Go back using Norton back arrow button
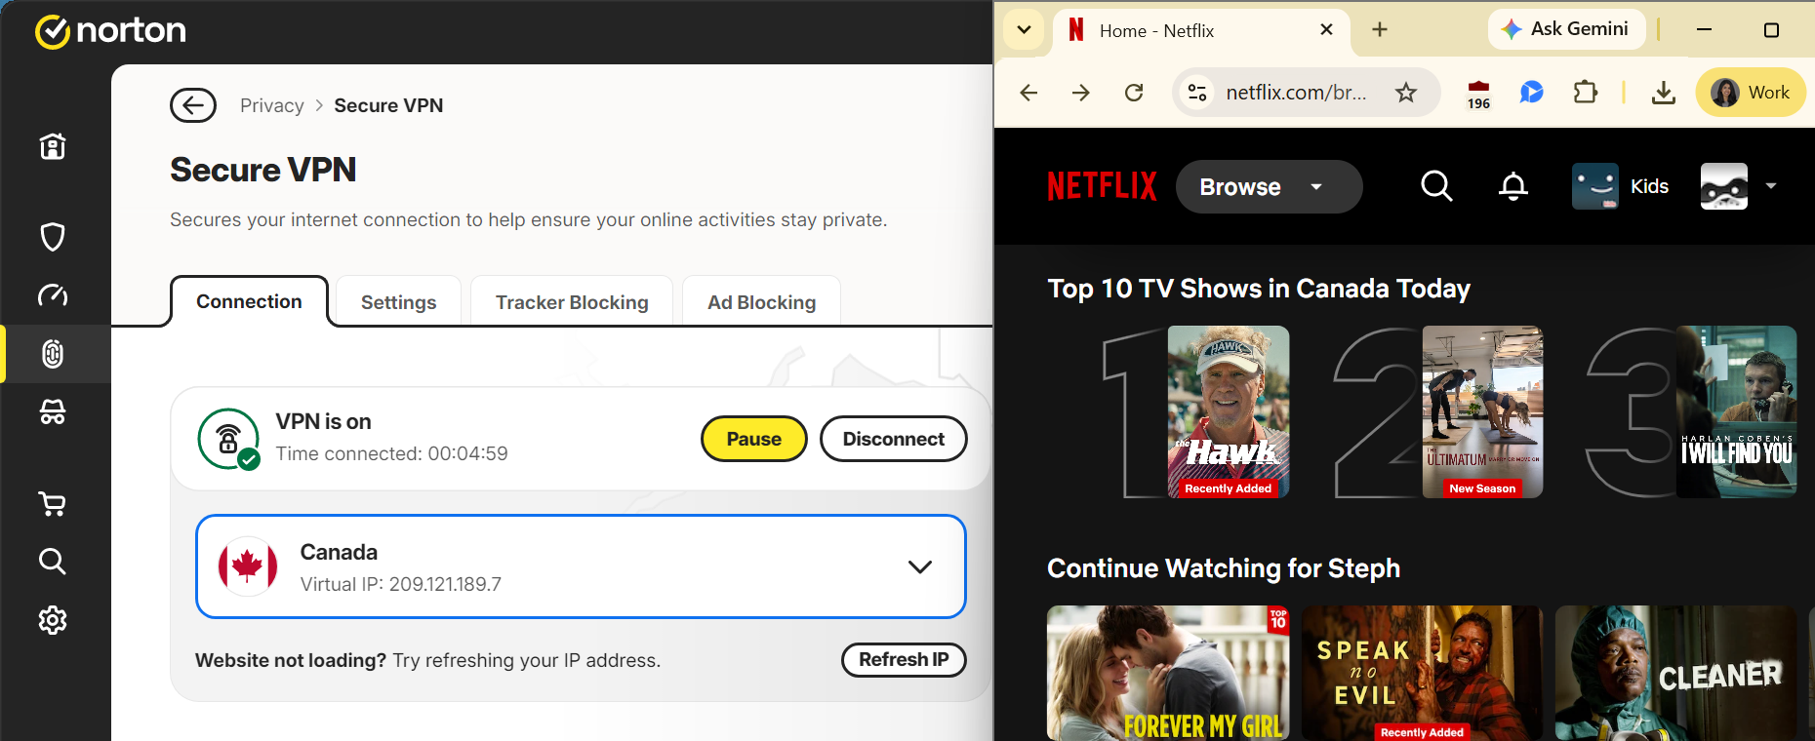Screen dimensions: 1815x741 pos(193,105)
